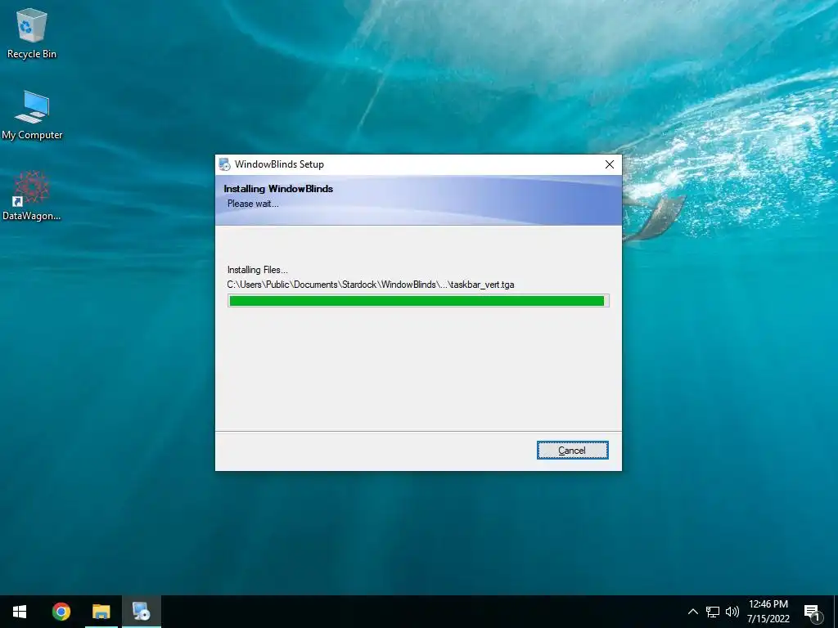Click the taskbar_vert.tga file path text
Image resolution: width=838 pixels, height=628 pixels.
coord(371,285)
